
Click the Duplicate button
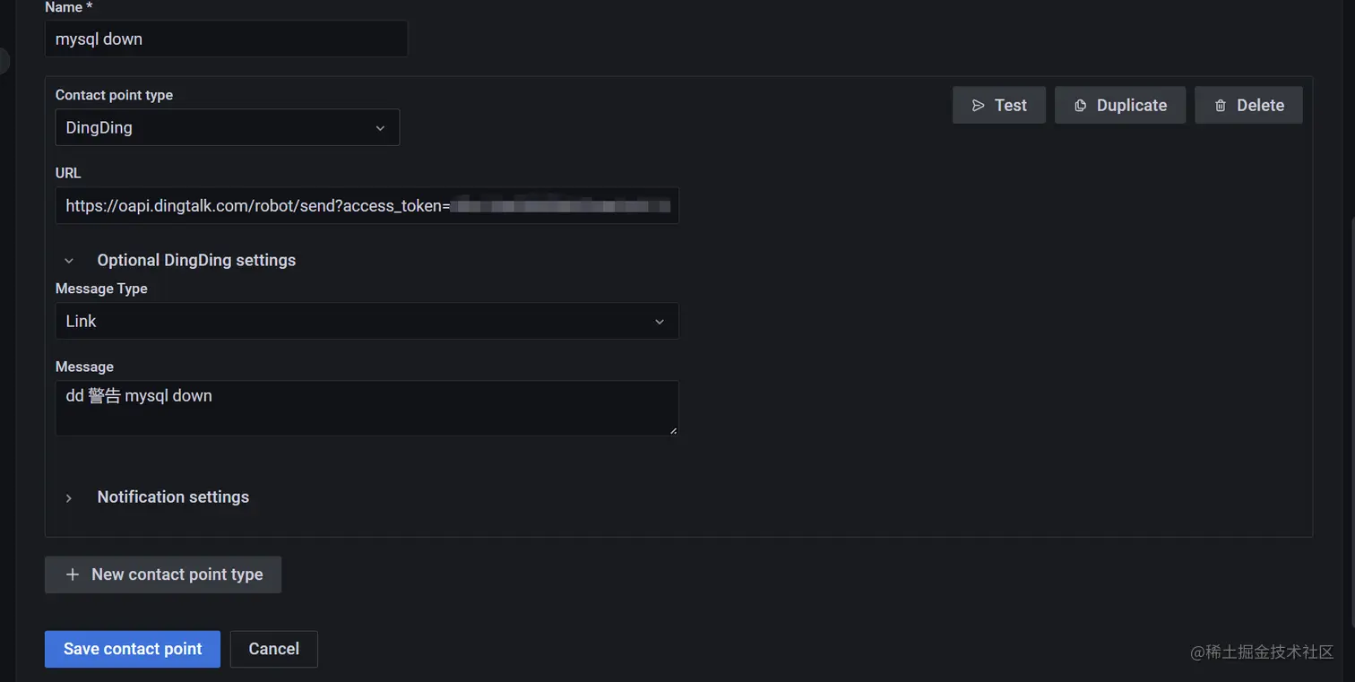tap(1119, 105)
